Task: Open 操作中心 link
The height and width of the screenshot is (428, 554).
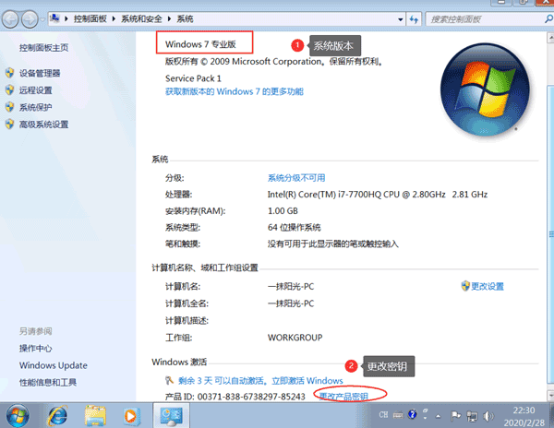Action: 36,349
